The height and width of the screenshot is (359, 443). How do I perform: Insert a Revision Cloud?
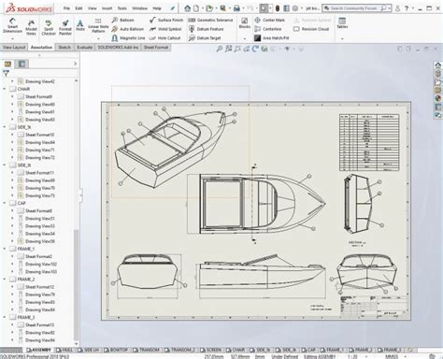[311, 29]
